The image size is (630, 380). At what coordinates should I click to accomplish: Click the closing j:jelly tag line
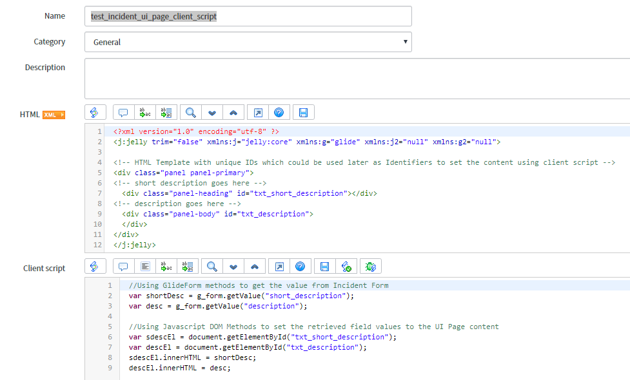pos(135,245)
